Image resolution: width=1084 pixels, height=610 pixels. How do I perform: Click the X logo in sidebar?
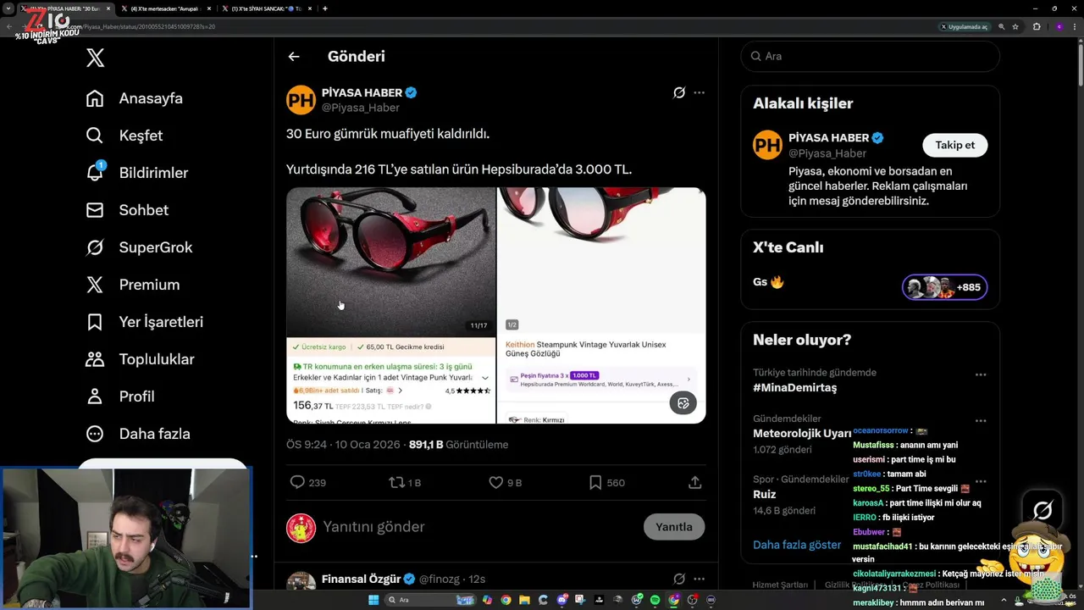click(96, 58)
